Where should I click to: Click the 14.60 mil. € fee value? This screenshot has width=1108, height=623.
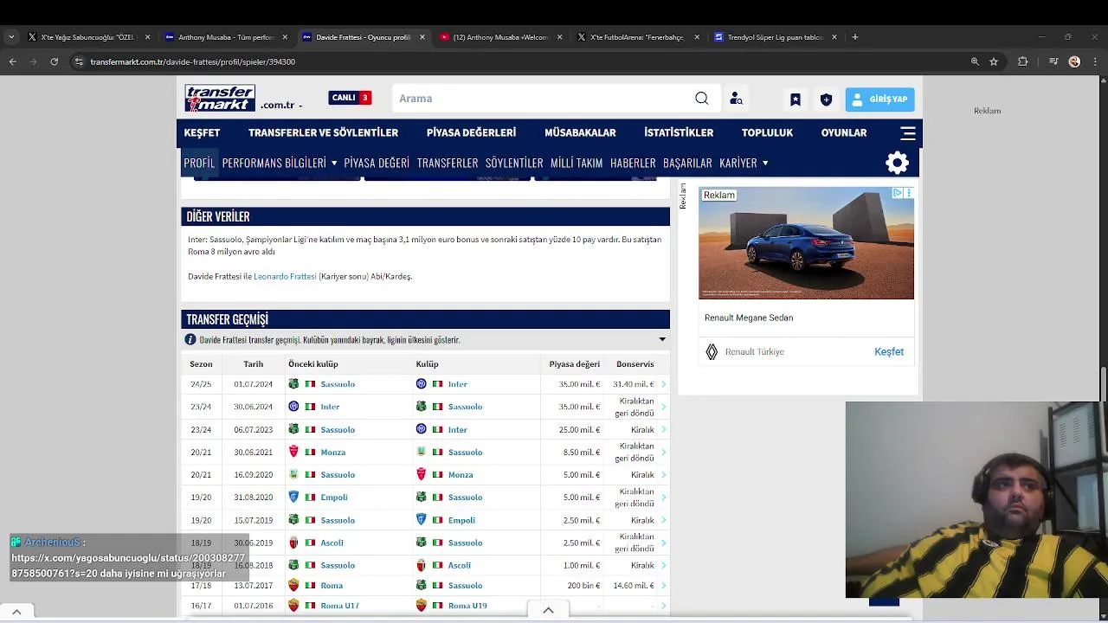pos(634,586)
